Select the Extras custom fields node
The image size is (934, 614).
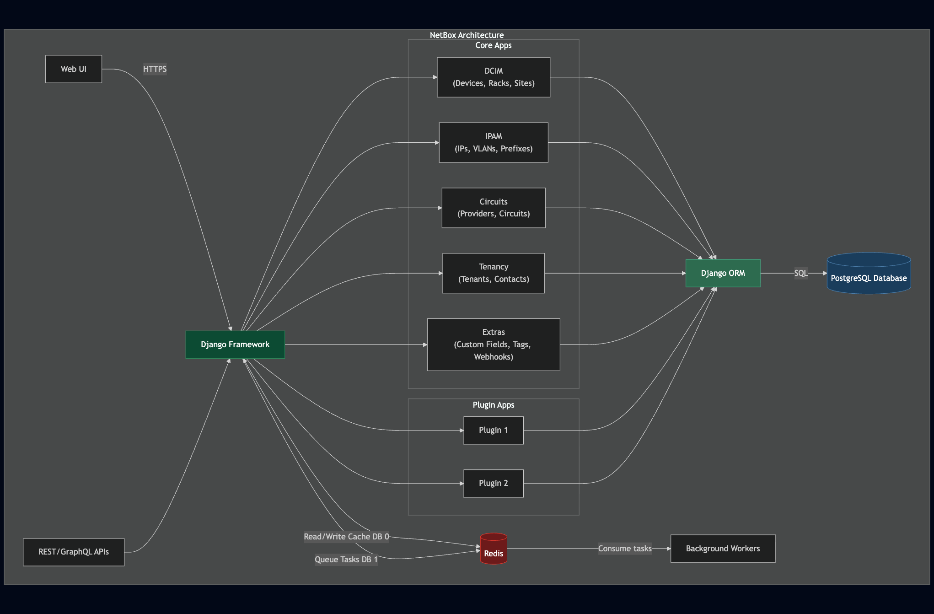493,345
